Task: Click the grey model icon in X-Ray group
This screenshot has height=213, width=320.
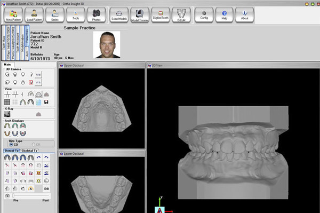Action: click(x=38, y=114)
